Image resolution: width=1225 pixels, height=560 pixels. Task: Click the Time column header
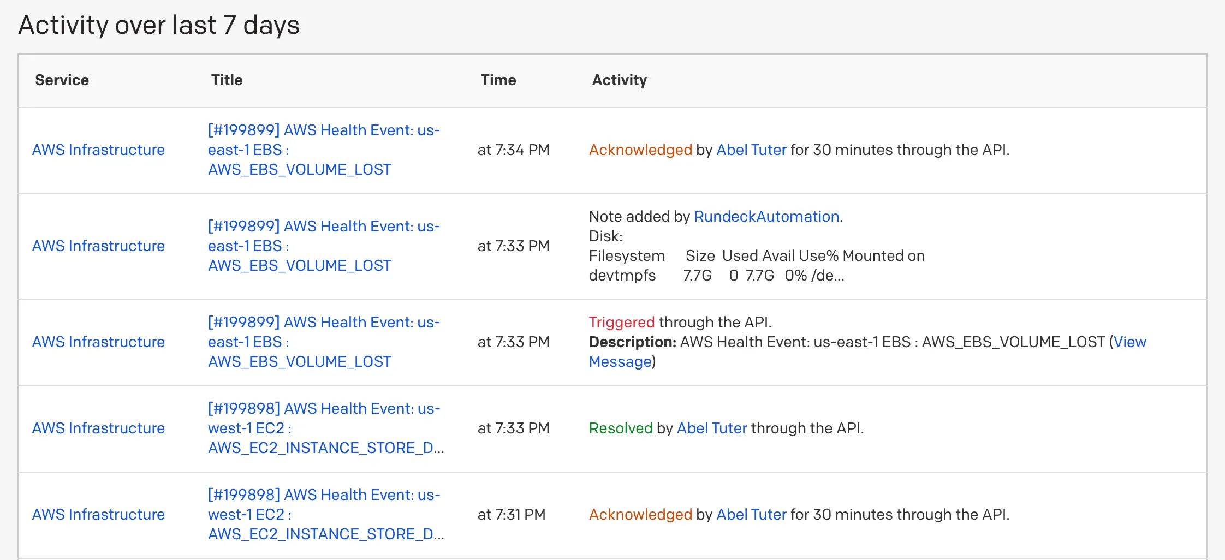click(x=498, y=80)
